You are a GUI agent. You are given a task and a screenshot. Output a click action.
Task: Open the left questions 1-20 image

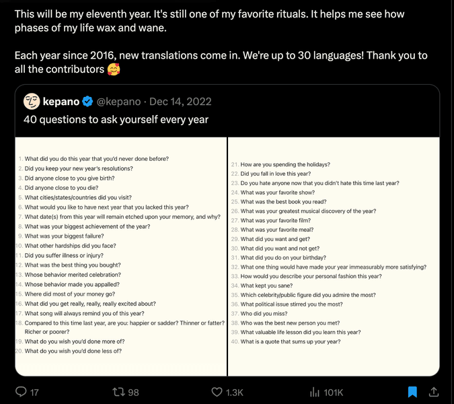pyautogui.click(x=121, y=257)
